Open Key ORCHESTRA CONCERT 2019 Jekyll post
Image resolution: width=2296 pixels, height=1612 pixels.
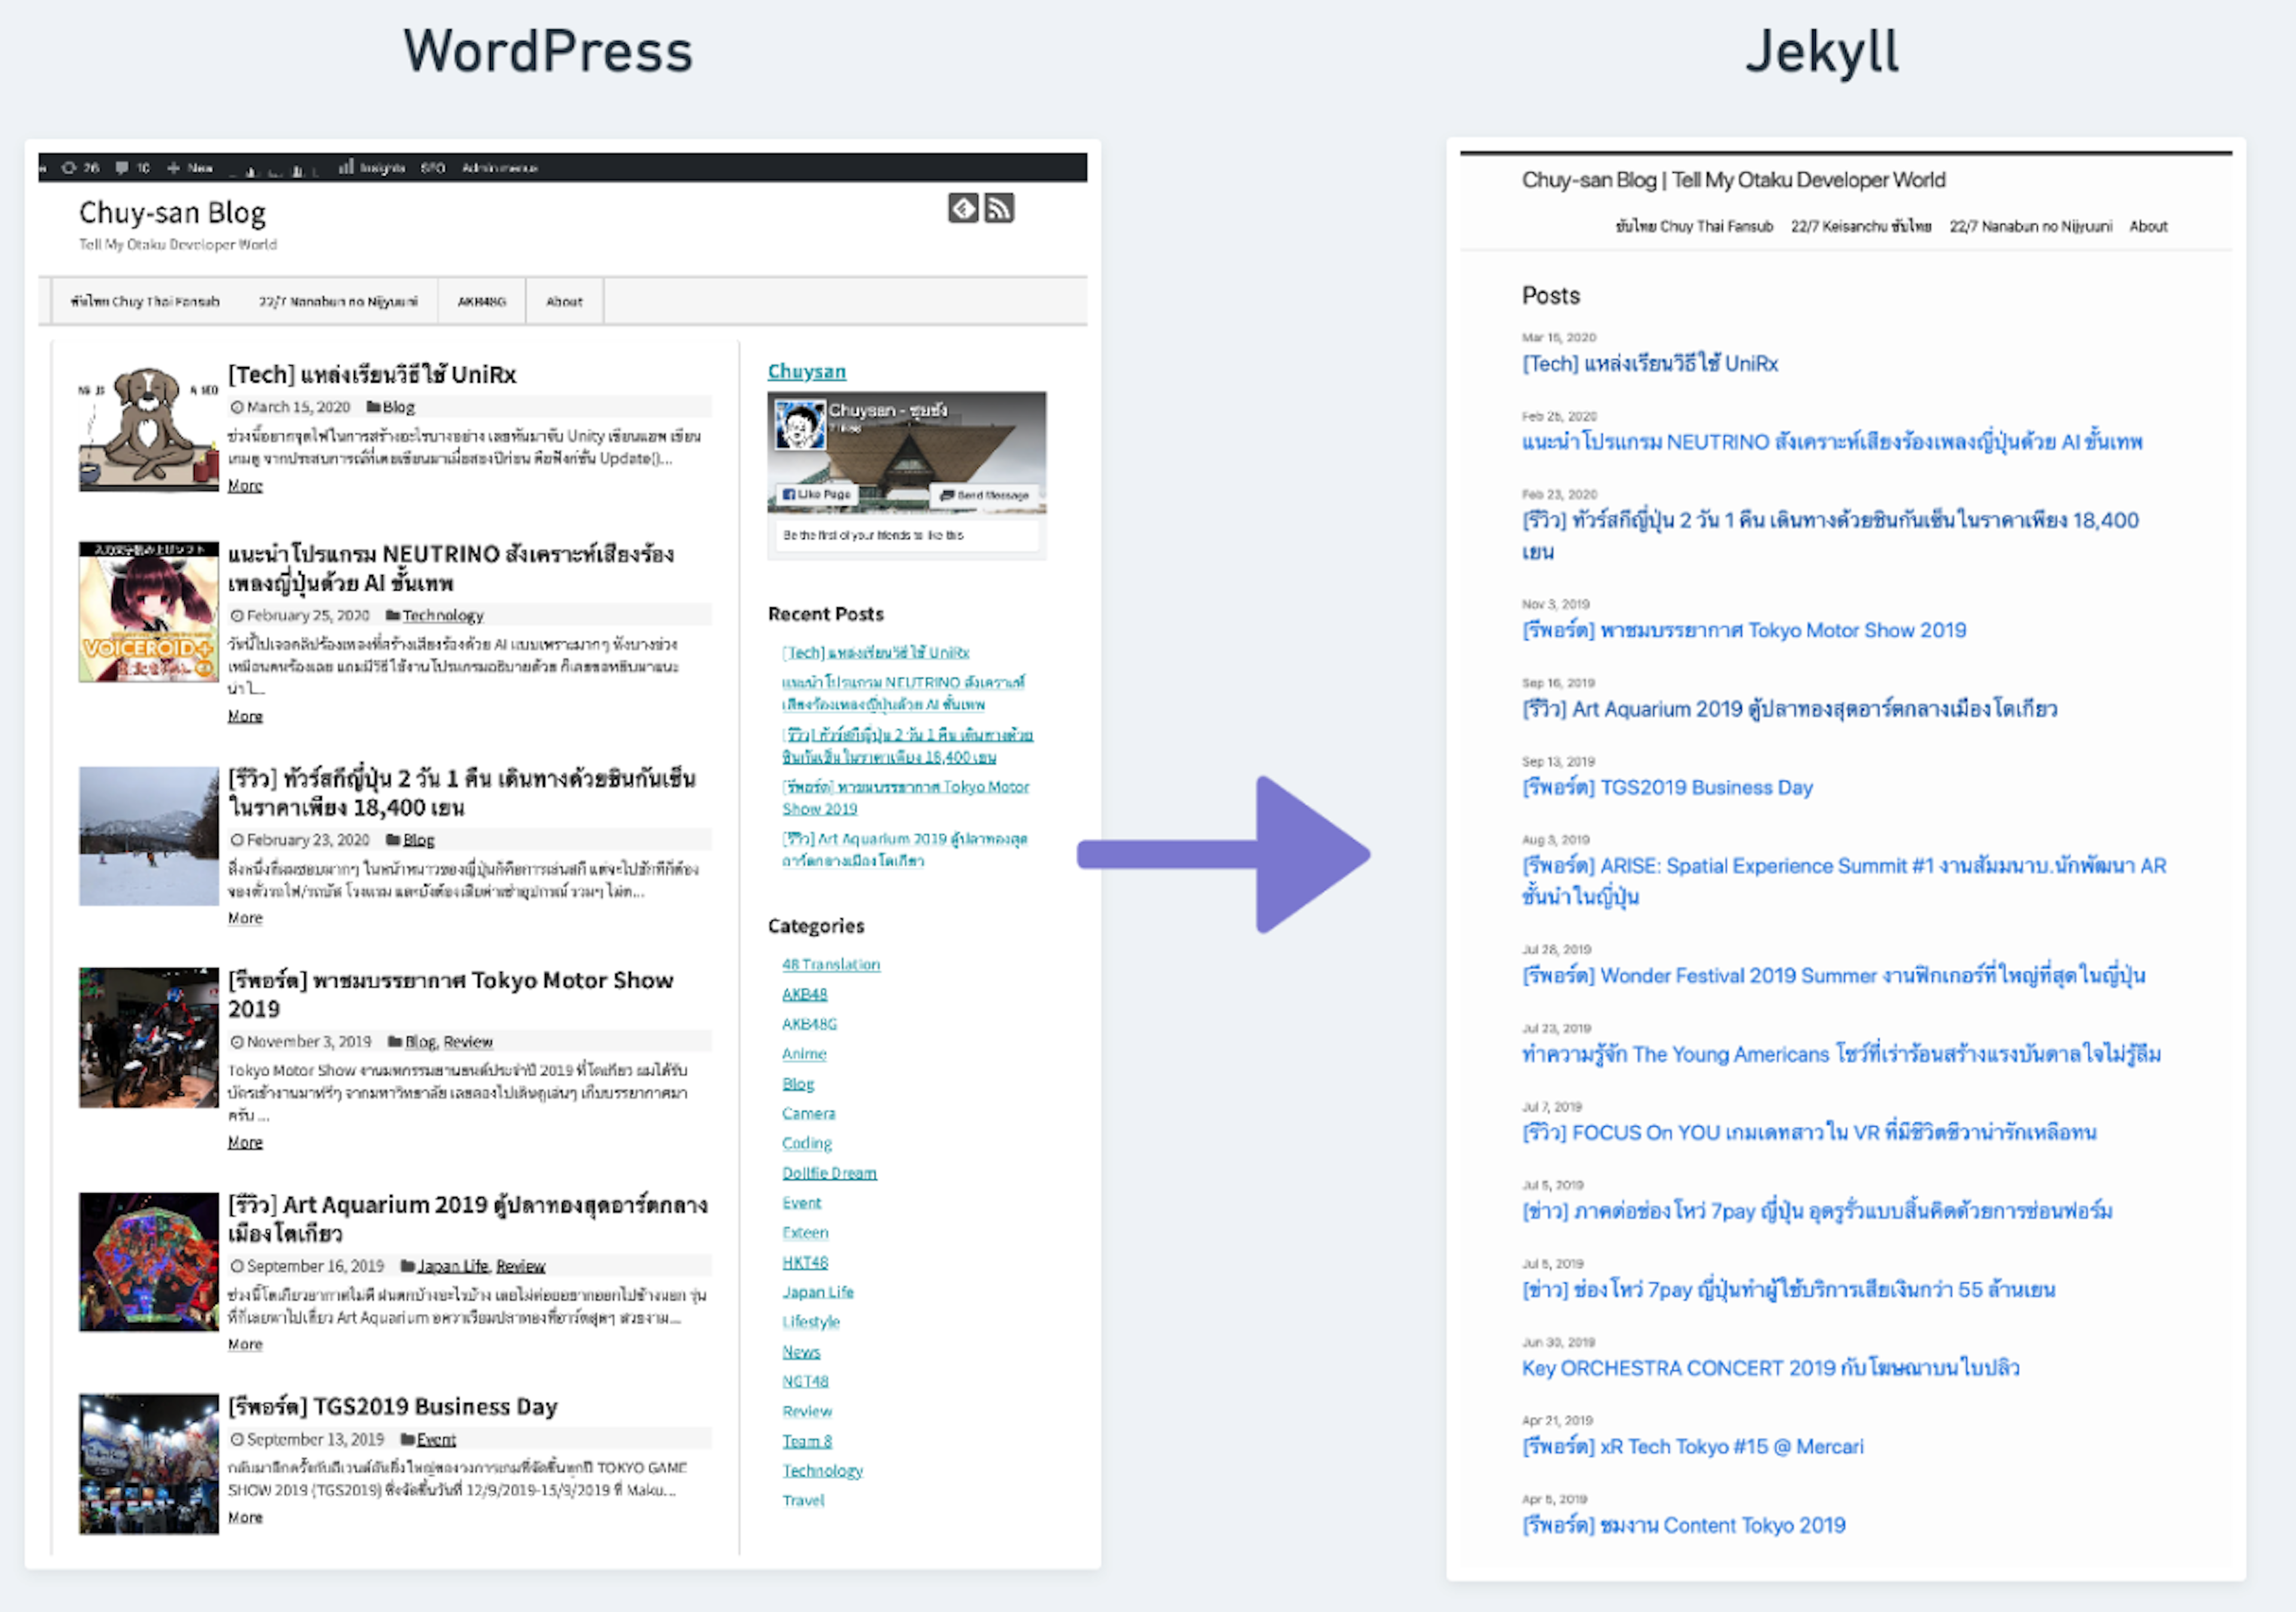tap(1769, 1368)
